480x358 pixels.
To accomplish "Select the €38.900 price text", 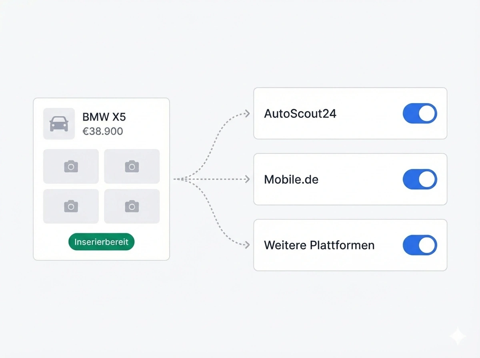I will click(102, 131).
